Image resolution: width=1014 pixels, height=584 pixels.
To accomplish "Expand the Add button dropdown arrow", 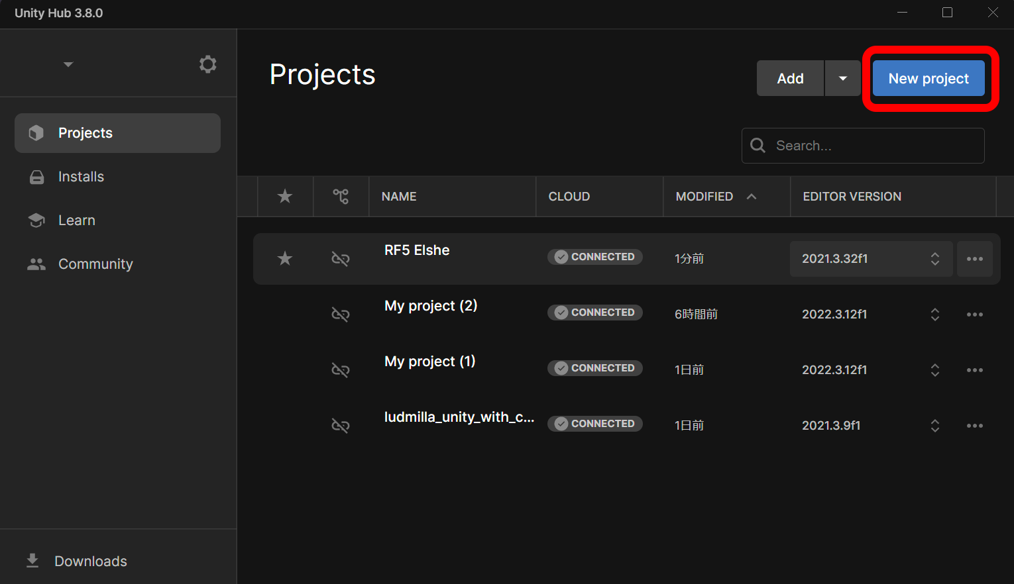I will [x=843, y=78].
